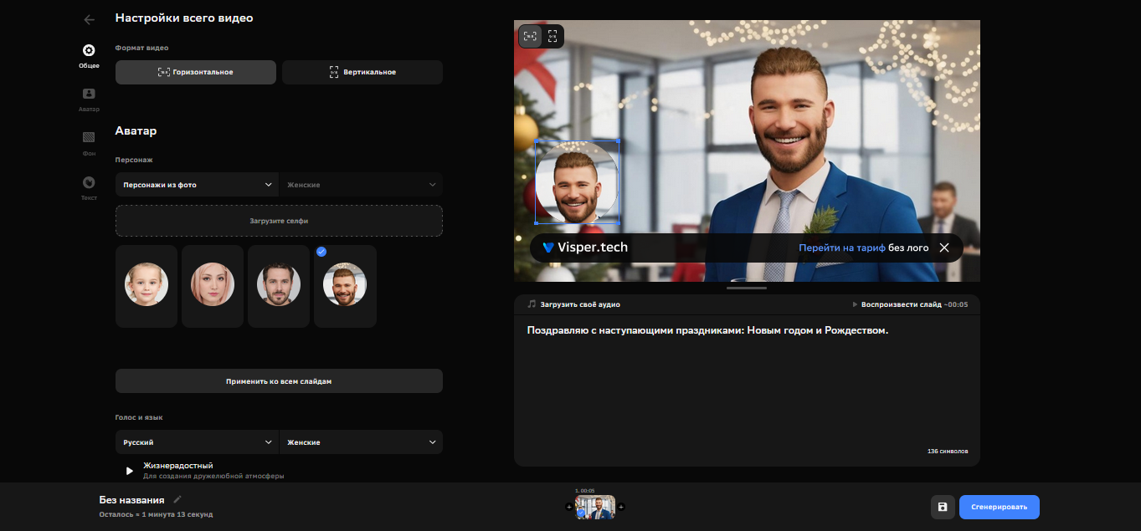Play the Жизнерадостный voice sample
Viewport: 1141px width, 531px height.
[x=129, y=471]
